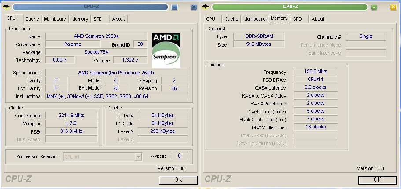Click OK button in right CPU-Z window
The height and width of the screenshot is (189, 401).
pyautogui.click(x=378, y=179)
